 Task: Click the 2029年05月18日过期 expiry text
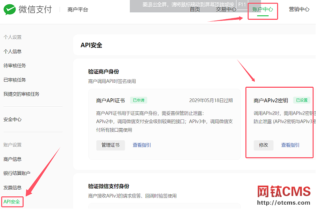(x=211, y=100)
